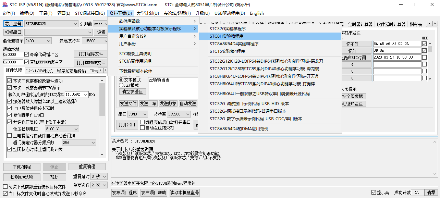Click the 下载/编程 button
The image size is (440, 198).
click(22, 167)
